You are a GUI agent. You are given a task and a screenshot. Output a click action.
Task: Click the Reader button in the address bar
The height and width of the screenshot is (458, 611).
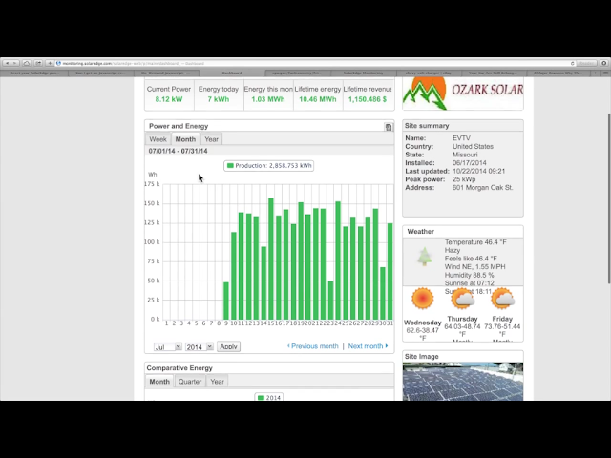point(586,63)
